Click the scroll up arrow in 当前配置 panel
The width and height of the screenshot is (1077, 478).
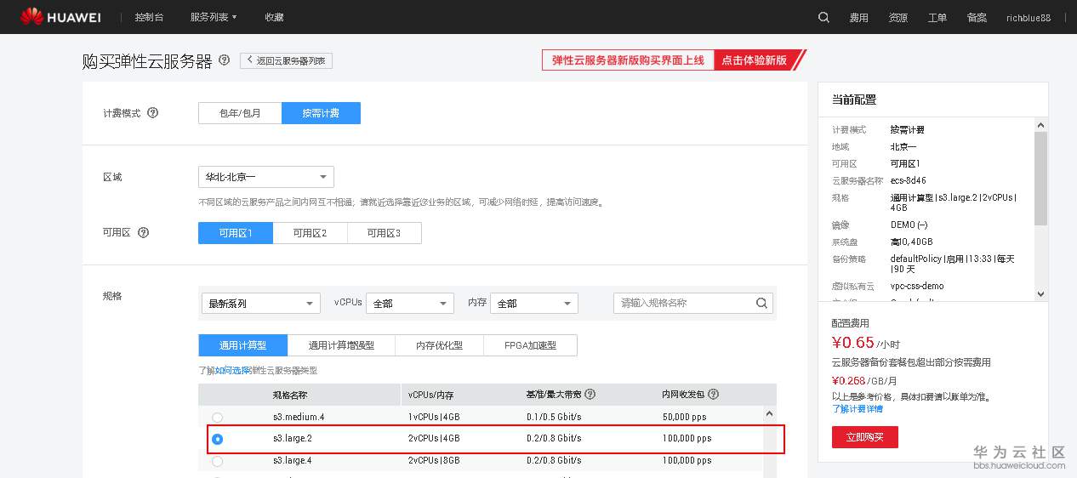(x=1040, y=125)
